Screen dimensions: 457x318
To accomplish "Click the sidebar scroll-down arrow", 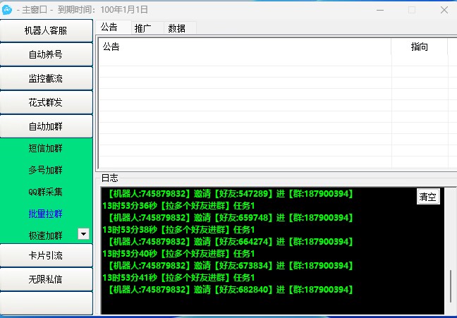I will point(83,234).
